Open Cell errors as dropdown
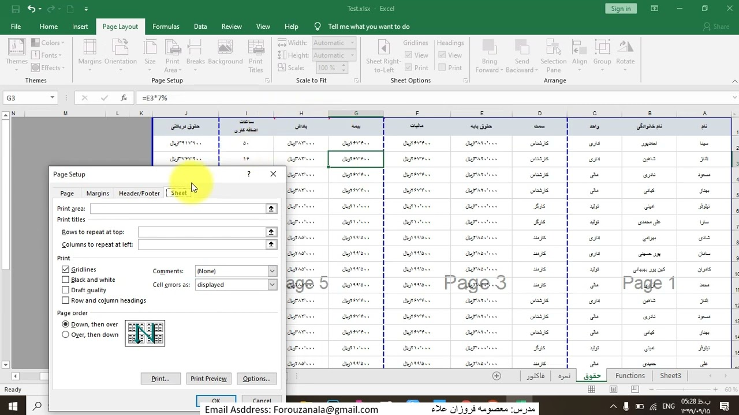Image resolution: width=739 pixels, height=415 pixels. tap(272, 285)
